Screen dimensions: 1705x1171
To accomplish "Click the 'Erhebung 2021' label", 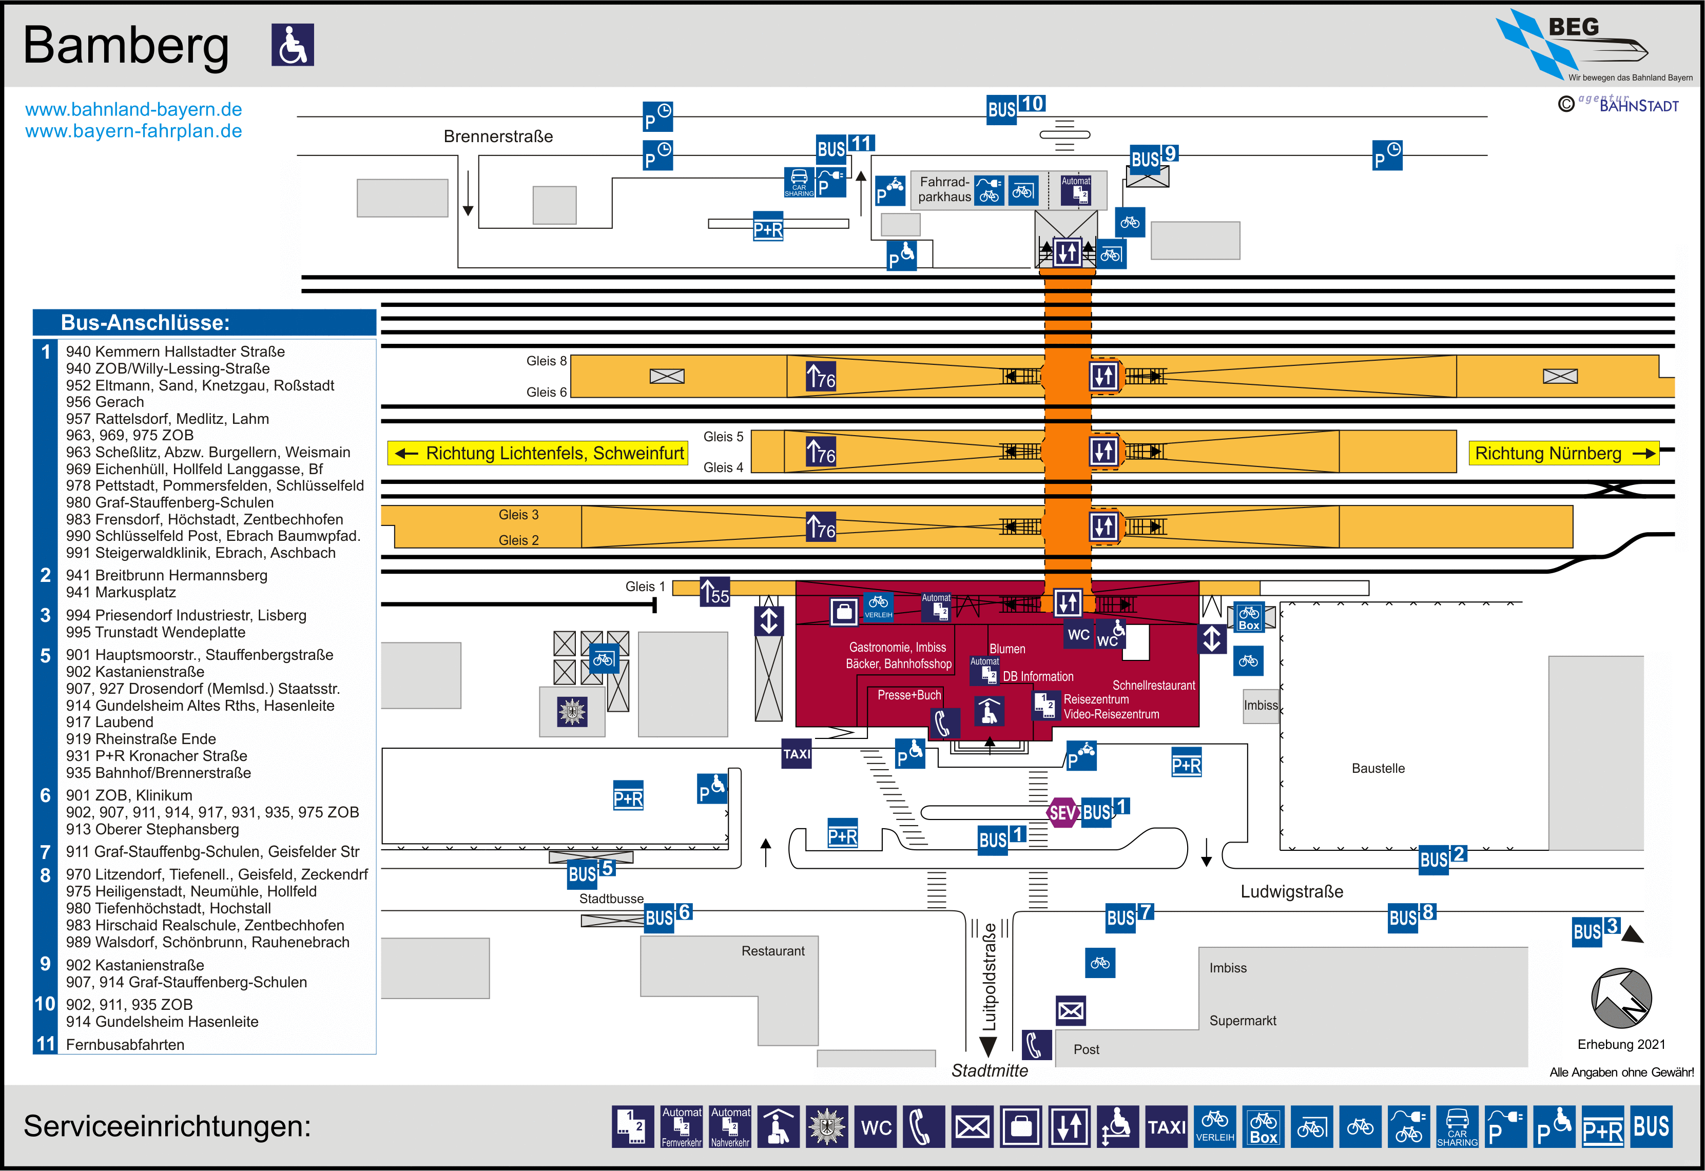I will pos(1621,1044).
